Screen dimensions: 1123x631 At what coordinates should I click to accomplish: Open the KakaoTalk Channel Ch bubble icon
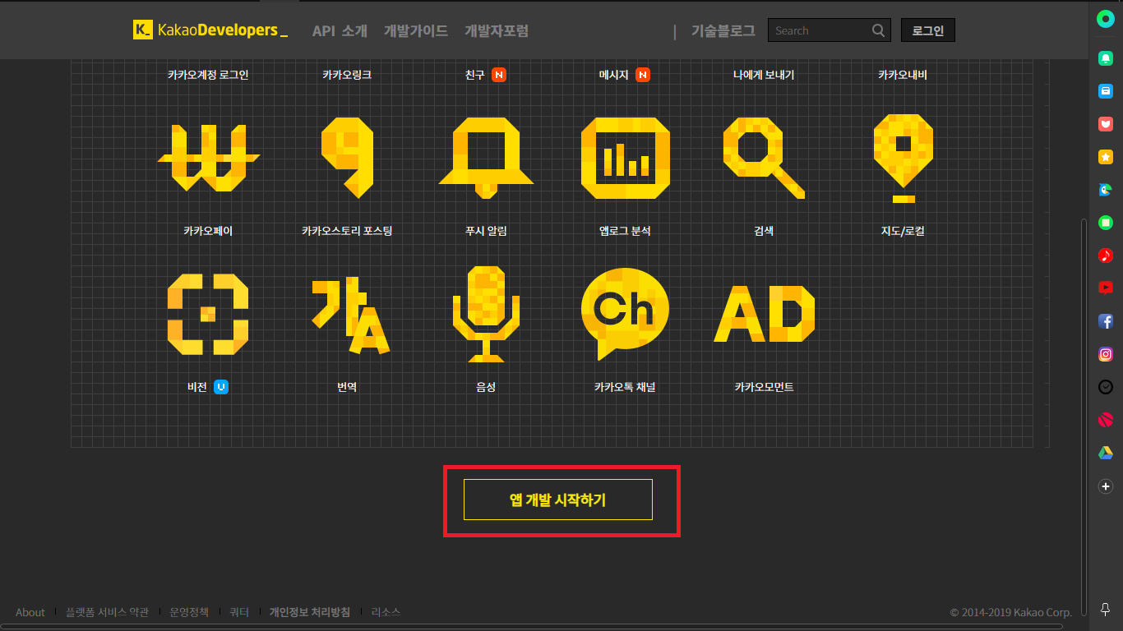[625, 314]
